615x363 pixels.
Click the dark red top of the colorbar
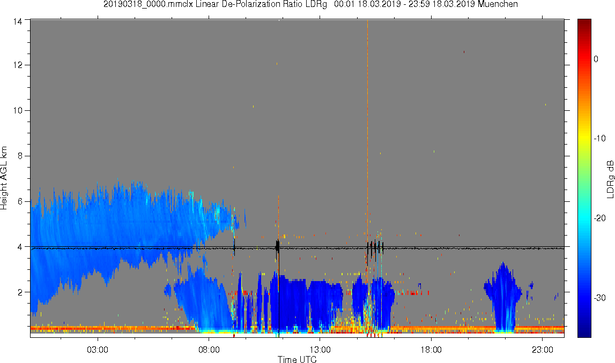click(584, 24)
